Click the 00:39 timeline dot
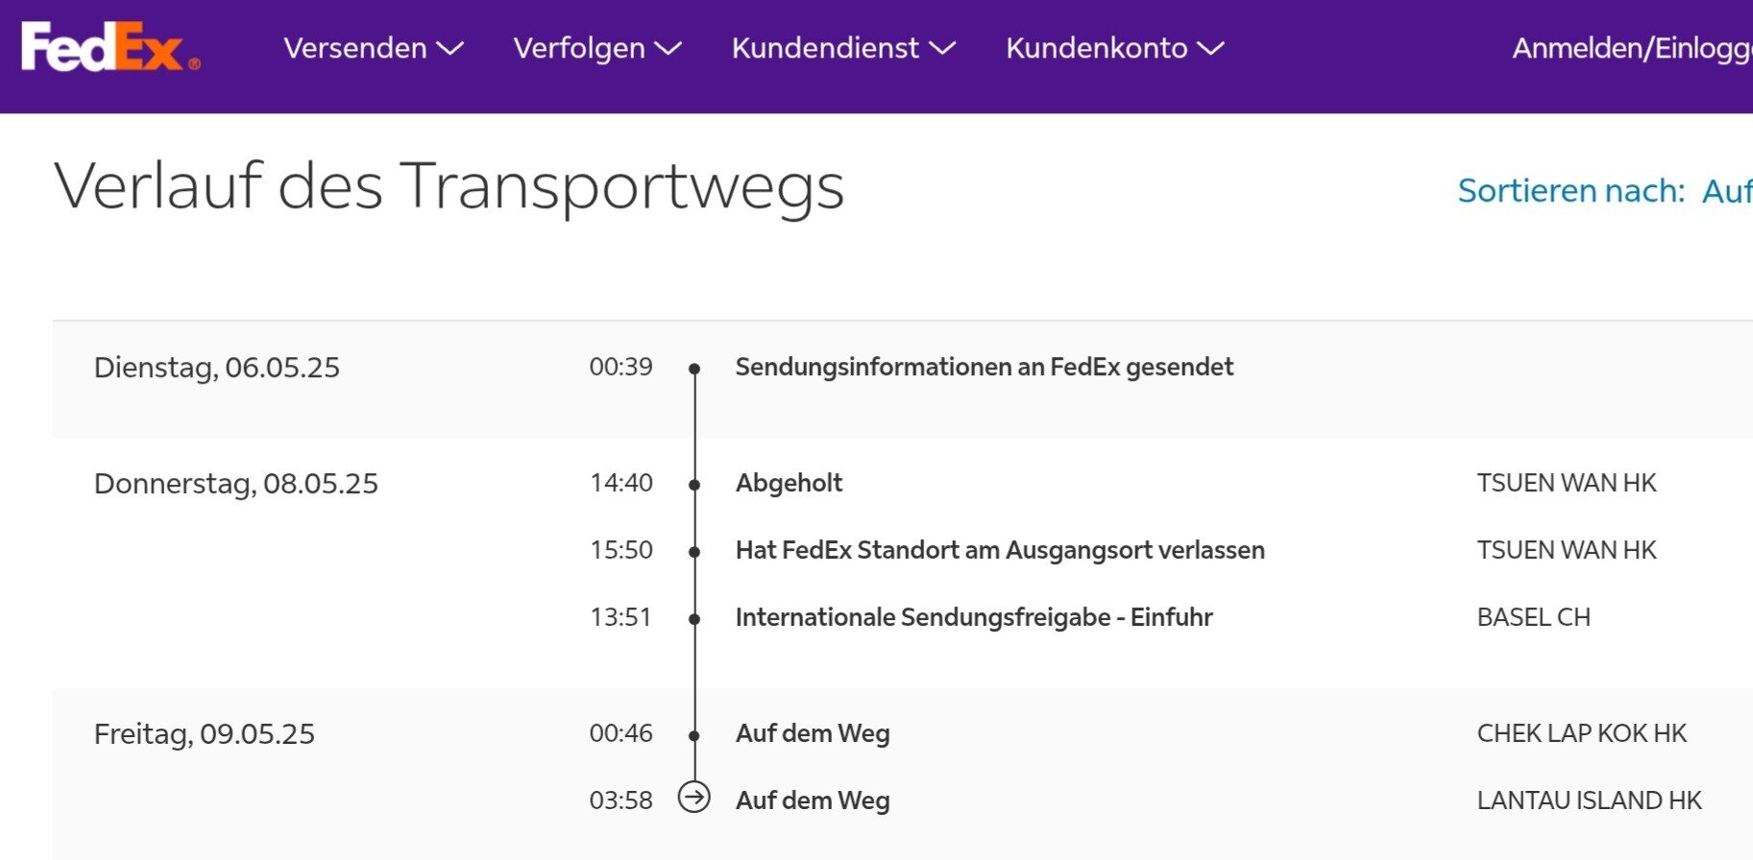 coord(694,369)
